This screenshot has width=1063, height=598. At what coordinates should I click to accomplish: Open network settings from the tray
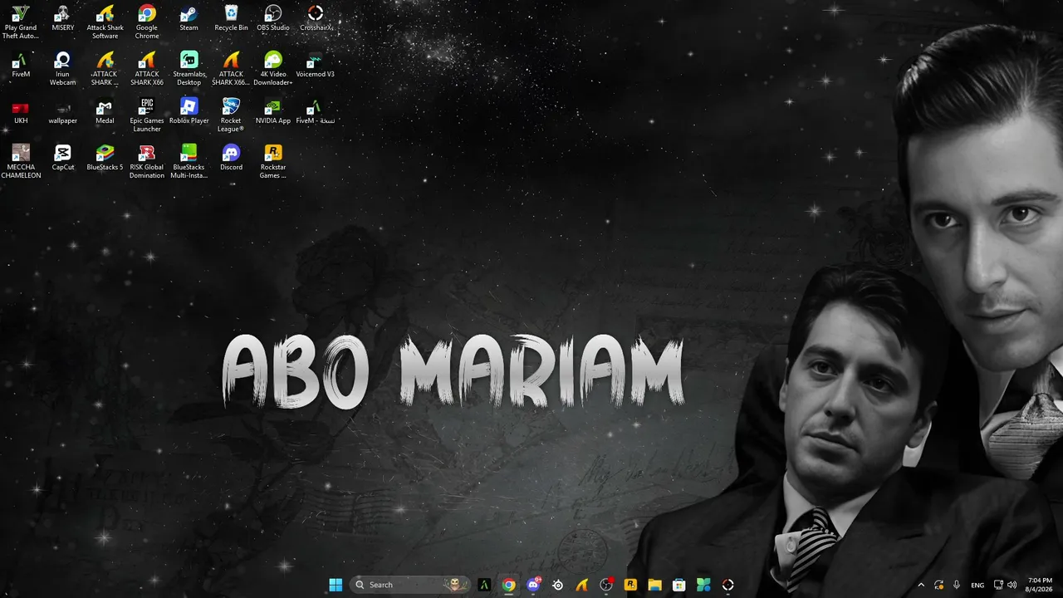(998, 585)
